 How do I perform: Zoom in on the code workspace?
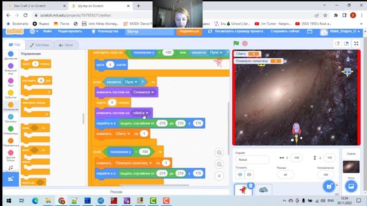point(219,153)
